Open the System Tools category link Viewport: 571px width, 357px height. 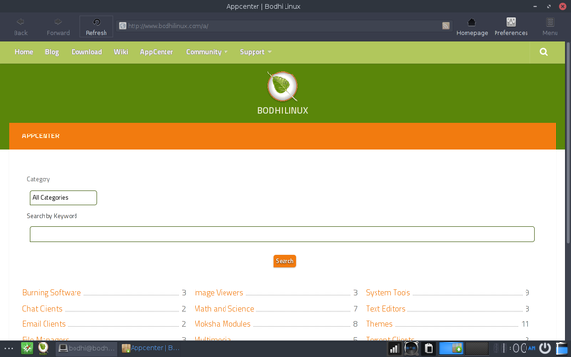pyautogui.click(x=388, y=292)
